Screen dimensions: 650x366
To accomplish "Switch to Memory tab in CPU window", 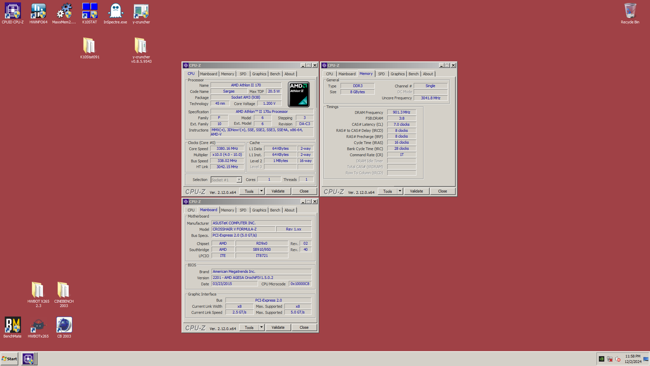I will [227, 74].
